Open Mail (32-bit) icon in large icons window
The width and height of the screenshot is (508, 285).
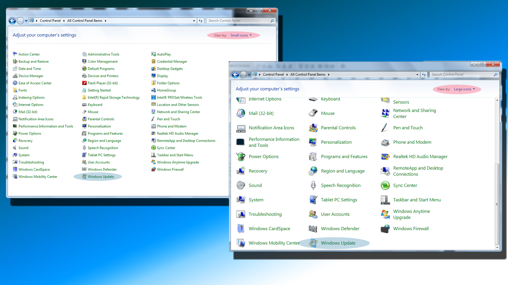click(241, 113)
